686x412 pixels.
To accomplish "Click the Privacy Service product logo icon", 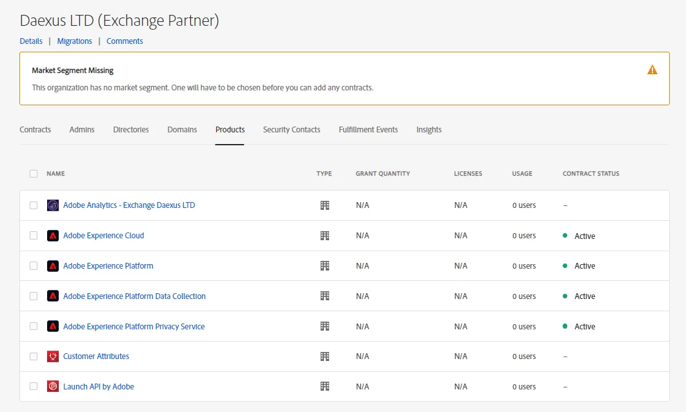I will [x=53, y=327].
